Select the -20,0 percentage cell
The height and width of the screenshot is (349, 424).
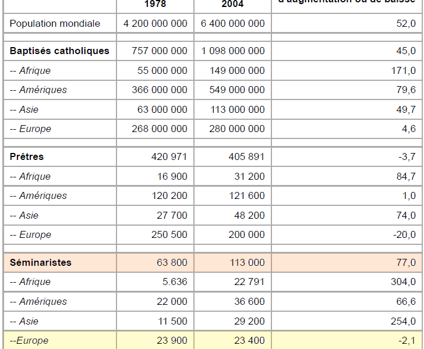[404, 234]
